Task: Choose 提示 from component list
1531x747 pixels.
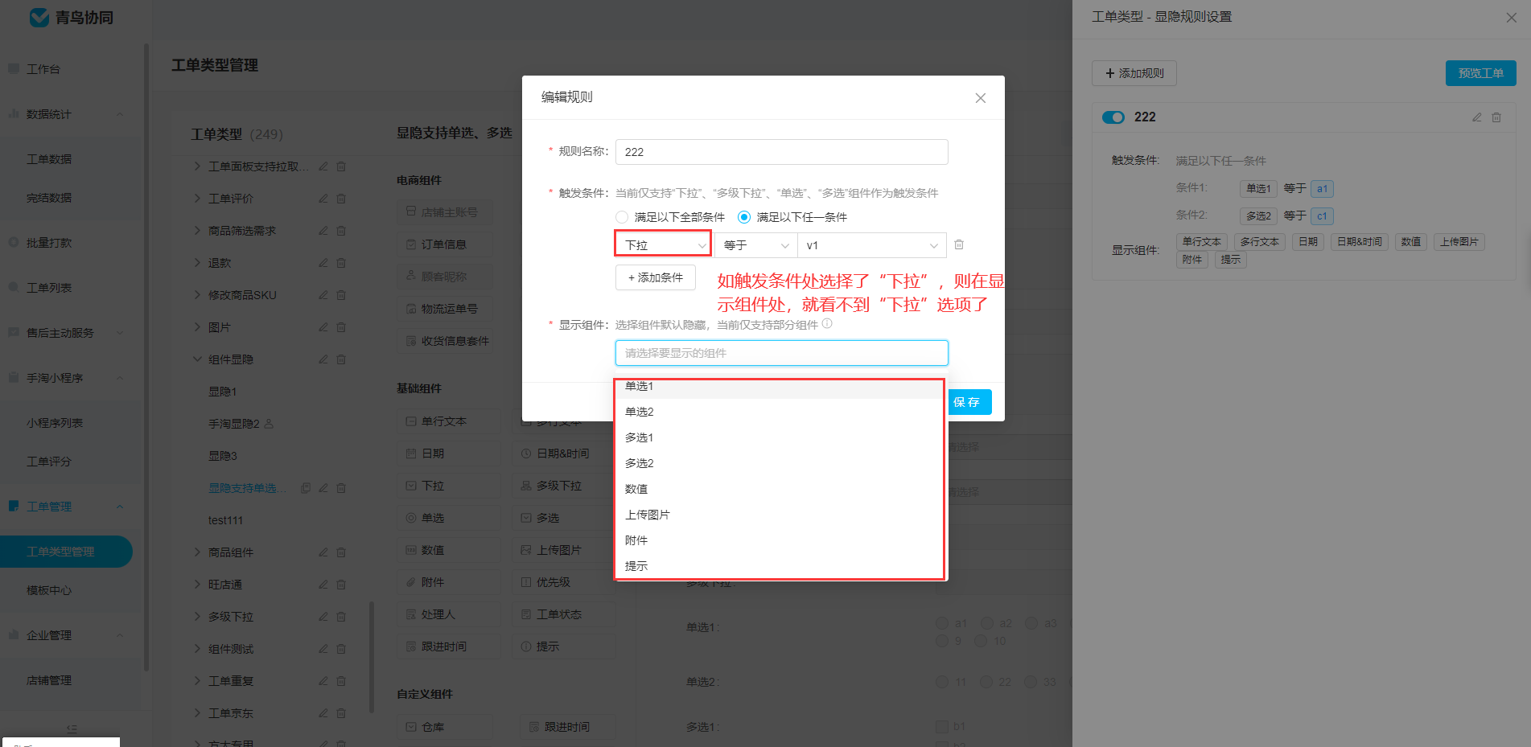Action: pyautogui.click(x=781, y=566)
